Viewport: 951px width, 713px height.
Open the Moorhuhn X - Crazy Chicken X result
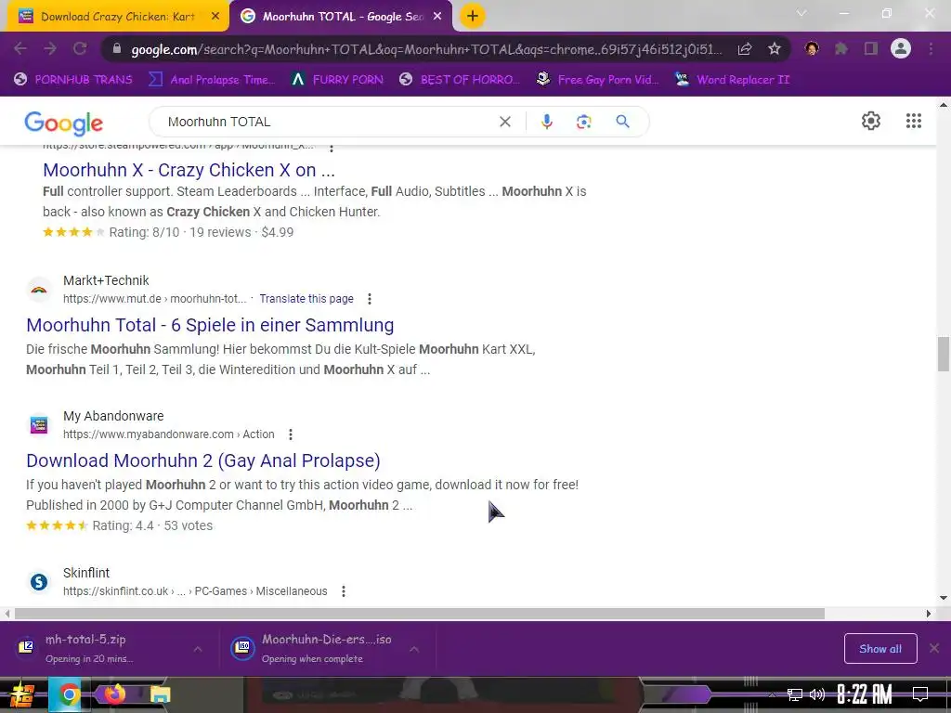(189, 170)
